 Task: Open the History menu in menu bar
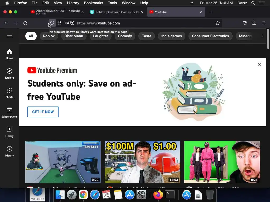(73, 3)
